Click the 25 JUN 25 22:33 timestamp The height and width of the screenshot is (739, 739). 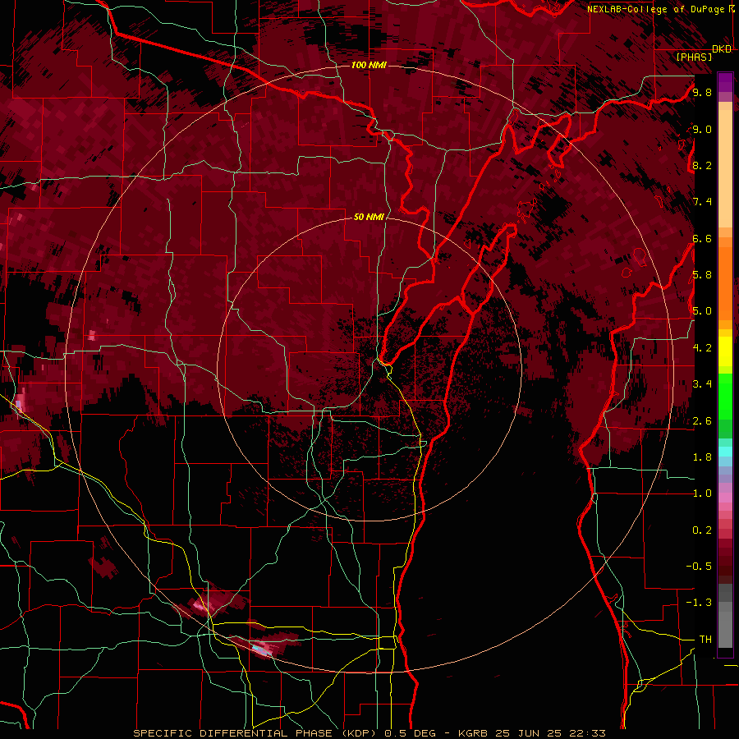point(550,733)
